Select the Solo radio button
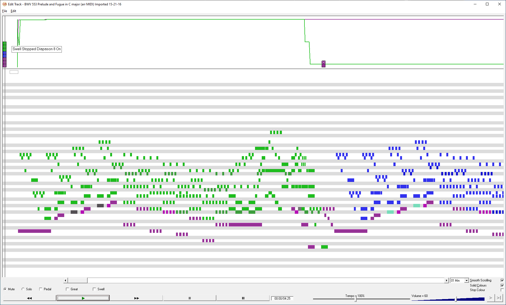506x305 pixels. [x=23, y=289]
